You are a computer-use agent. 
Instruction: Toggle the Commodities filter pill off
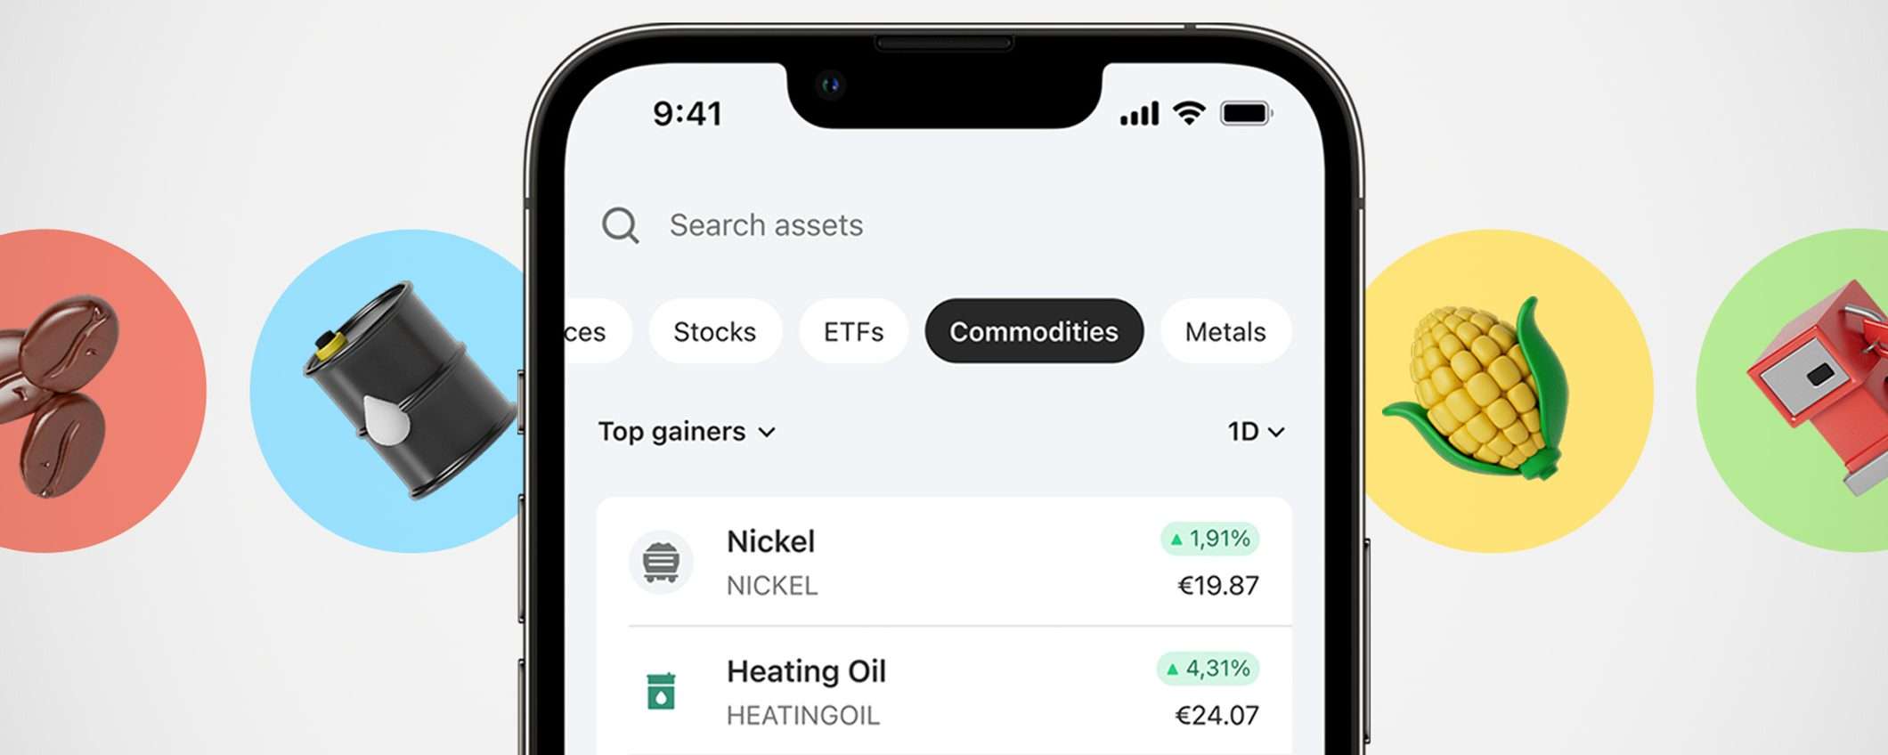tap(1034, 331)
